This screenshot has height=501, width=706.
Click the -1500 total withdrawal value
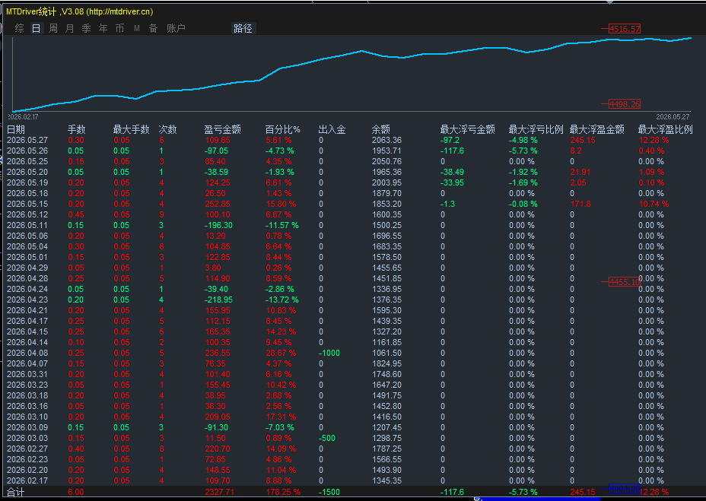pos(329,492)
